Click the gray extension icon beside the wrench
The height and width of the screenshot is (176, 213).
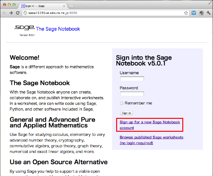[201, 13]
